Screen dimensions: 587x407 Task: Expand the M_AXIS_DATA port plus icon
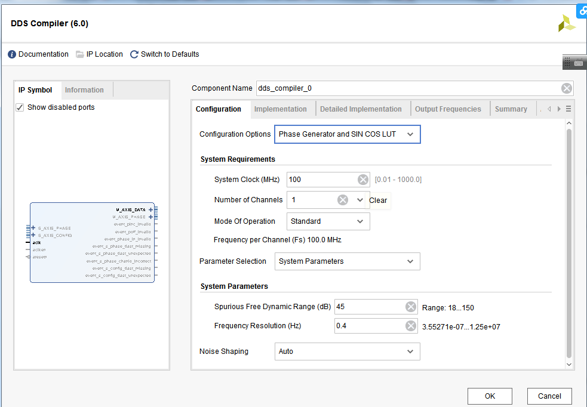pyautogui.click(x=151, y=210)
